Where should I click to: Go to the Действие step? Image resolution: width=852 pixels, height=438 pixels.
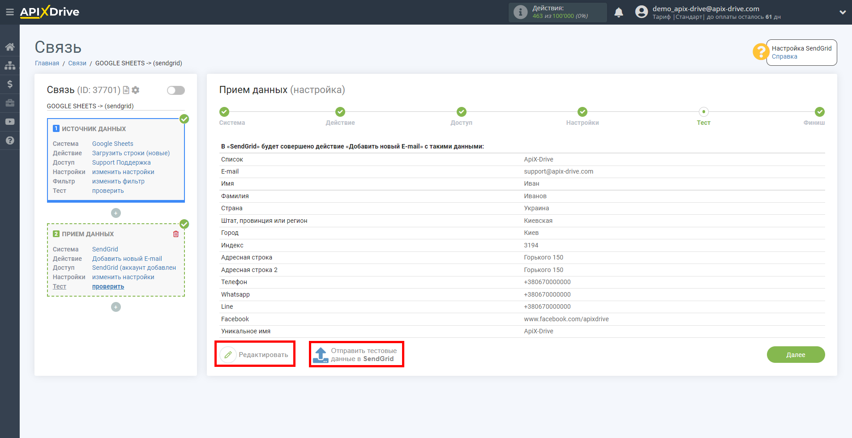(340, 112)
